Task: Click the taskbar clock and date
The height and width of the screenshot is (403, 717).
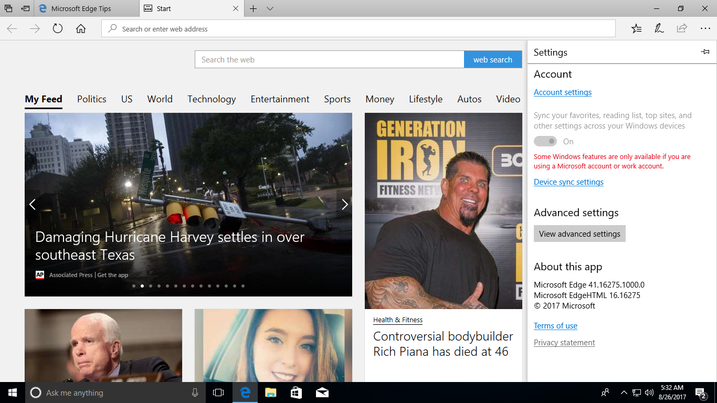Action: point(672,393)
